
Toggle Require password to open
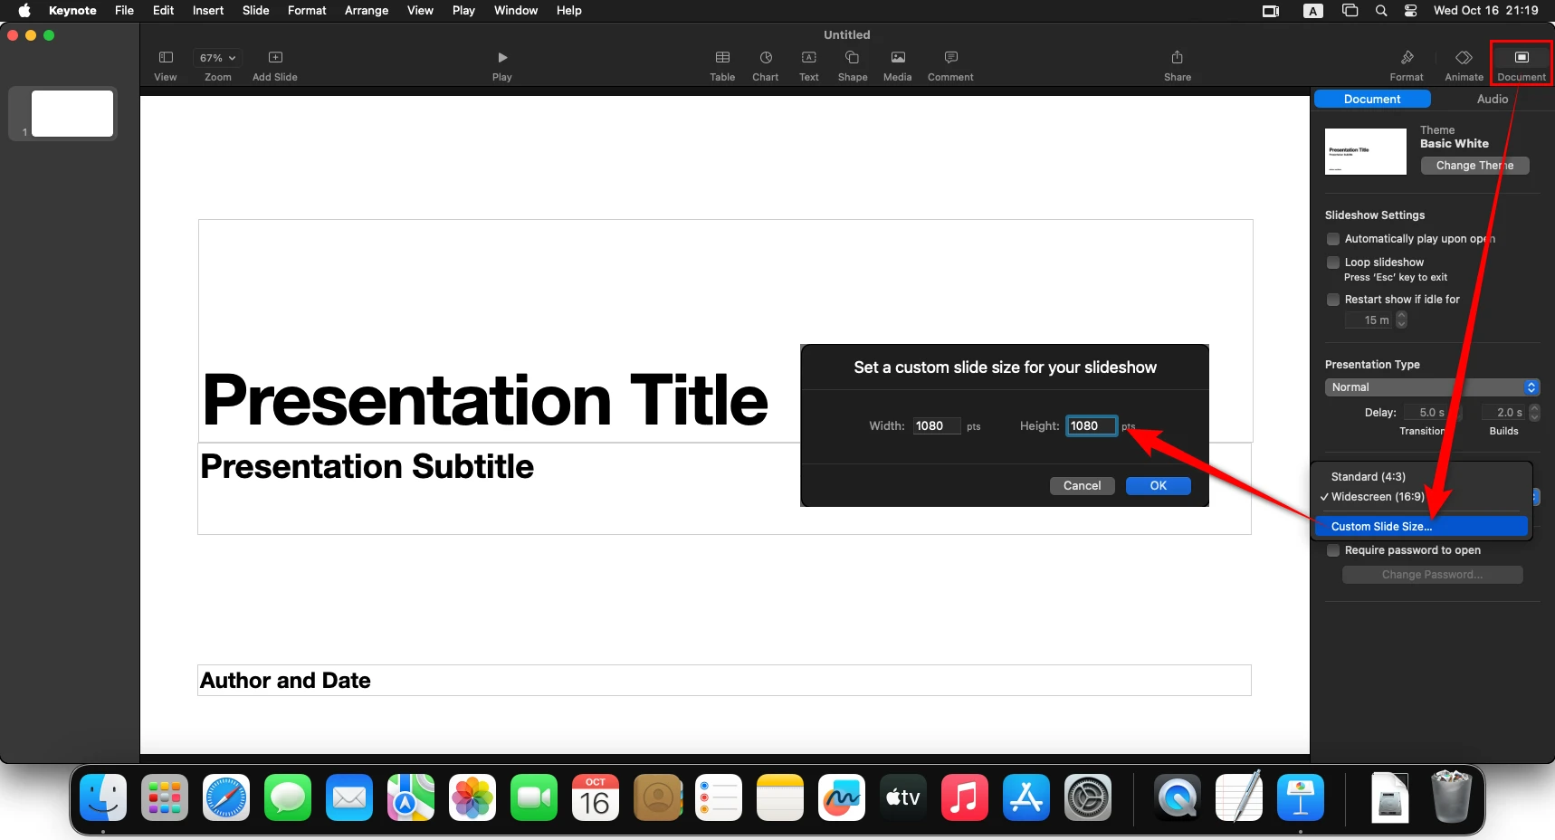click(1333, 550)
